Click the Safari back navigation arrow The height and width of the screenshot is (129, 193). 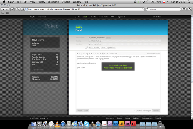click(3, 9)
